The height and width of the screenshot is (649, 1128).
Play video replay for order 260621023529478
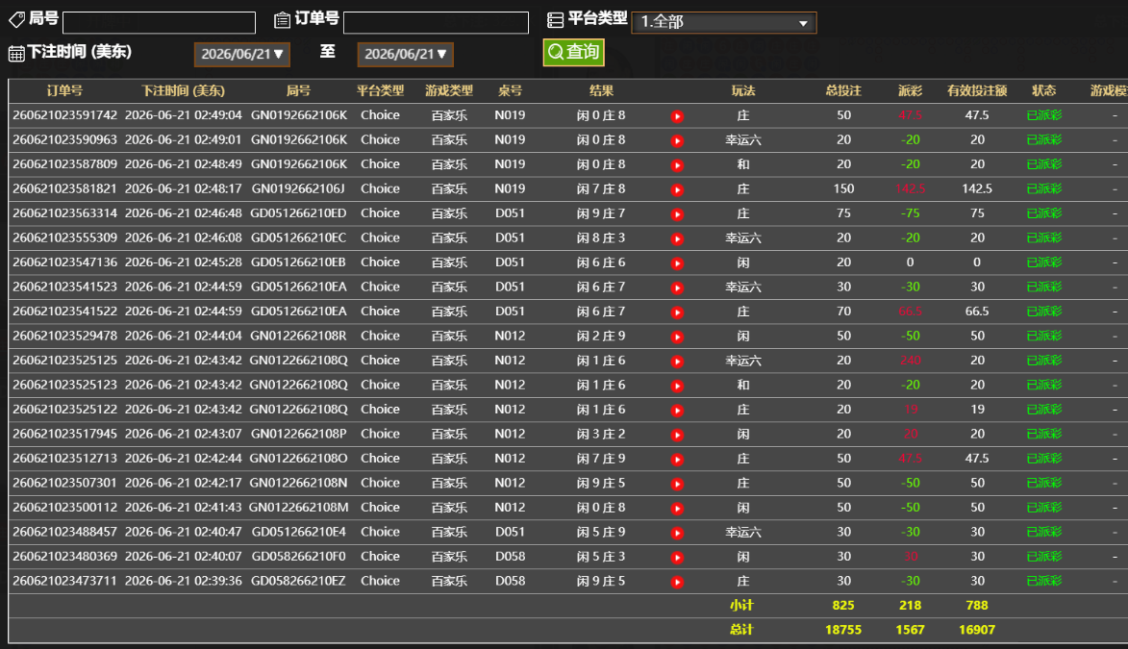point(677,337)
